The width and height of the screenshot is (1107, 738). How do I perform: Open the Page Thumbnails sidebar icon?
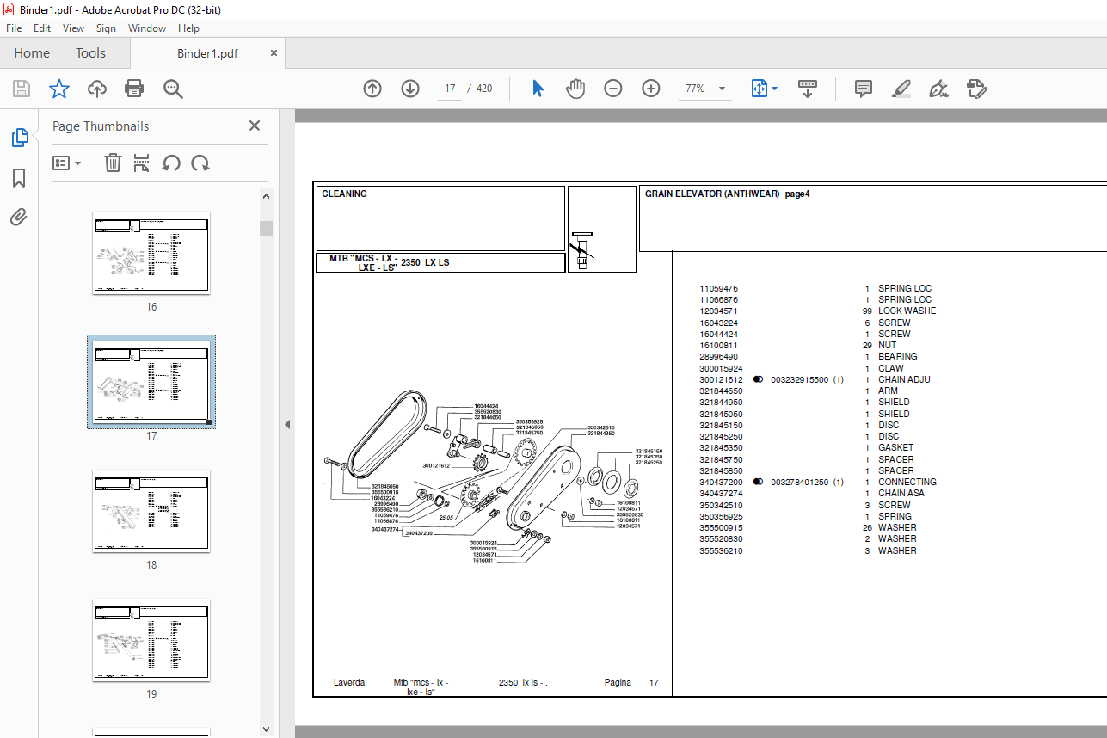(19, 138)
